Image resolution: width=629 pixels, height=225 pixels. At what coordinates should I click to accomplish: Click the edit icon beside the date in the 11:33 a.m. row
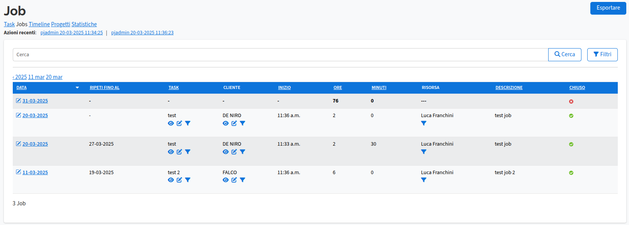click(x=18, y=143)
